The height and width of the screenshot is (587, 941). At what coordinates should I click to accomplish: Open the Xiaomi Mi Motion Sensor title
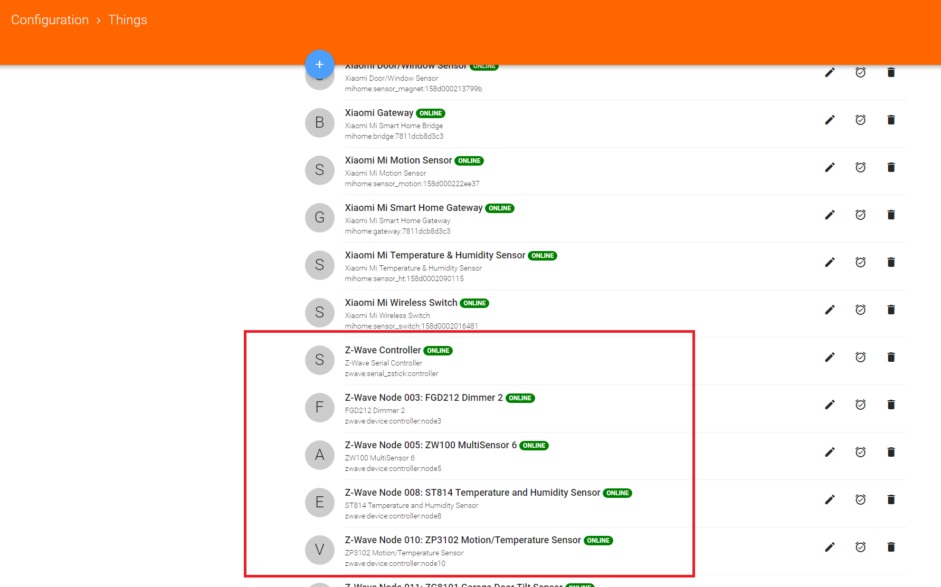pyautogui.click(x=398, y=160)
